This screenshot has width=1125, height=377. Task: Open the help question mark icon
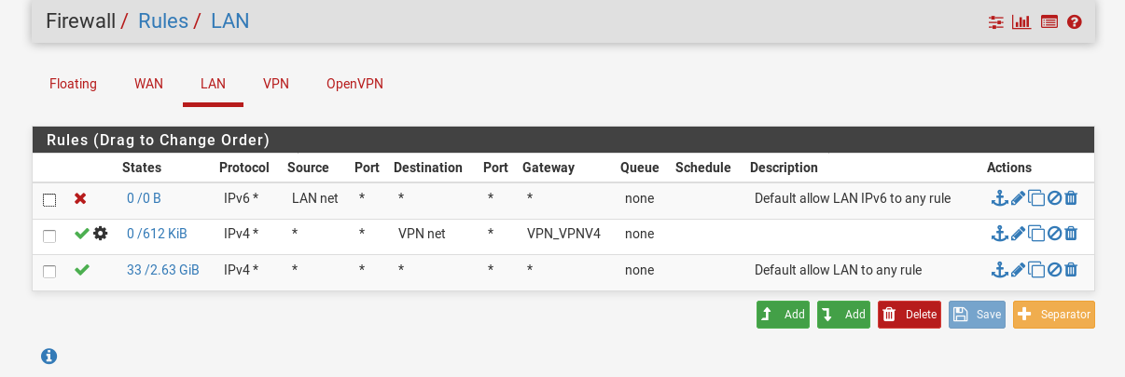tap(1074, 21)
